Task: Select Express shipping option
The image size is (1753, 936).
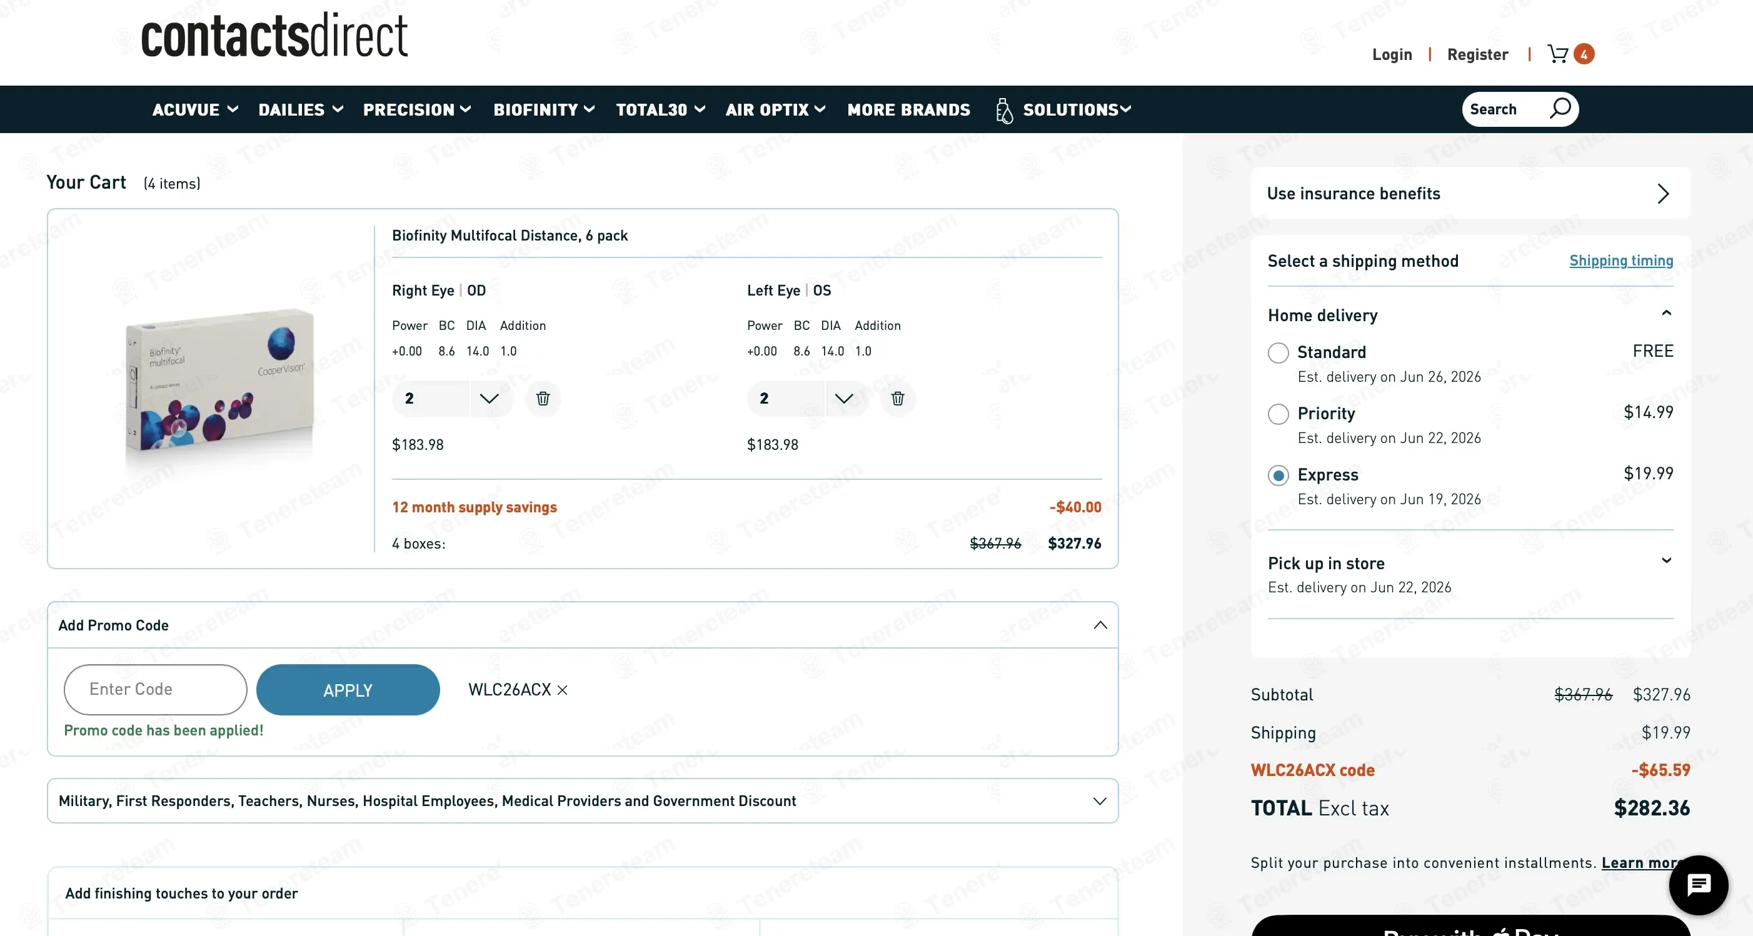Action: tap(1278, 475)
